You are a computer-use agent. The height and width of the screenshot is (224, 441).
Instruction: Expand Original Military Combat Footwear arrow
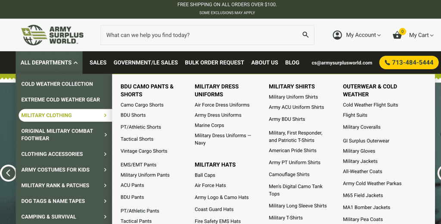[106, 135]
